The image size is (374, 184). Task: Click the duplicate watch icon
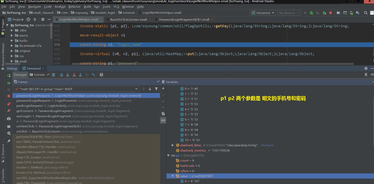163,114
